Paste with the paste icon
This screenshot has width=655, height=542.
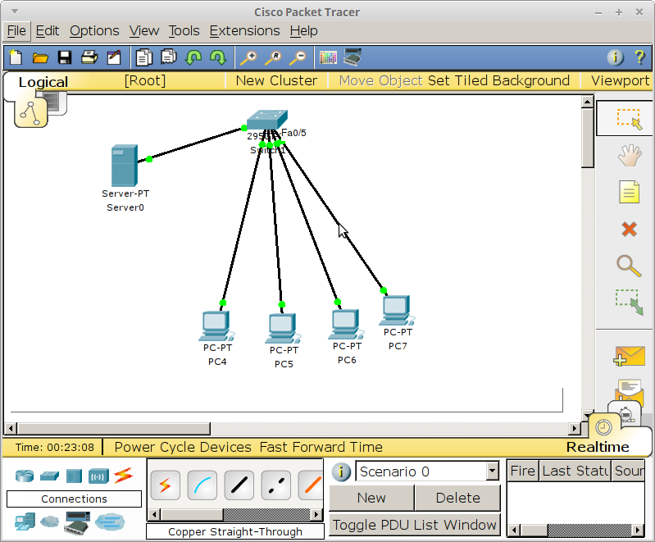[x=169, y=57]
